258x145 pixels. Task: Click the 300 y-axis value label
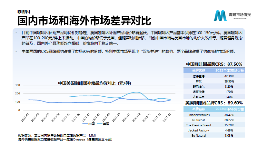(x=18, y=85)
